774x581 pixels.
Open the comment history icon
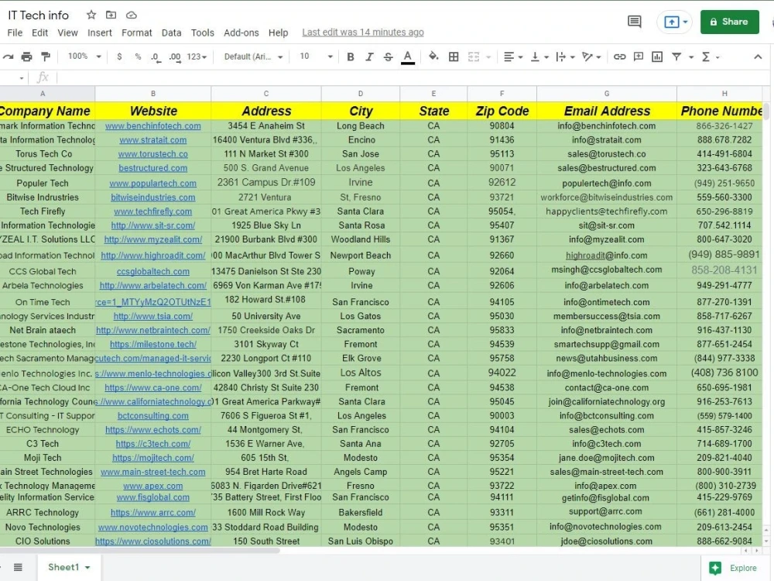635,22
